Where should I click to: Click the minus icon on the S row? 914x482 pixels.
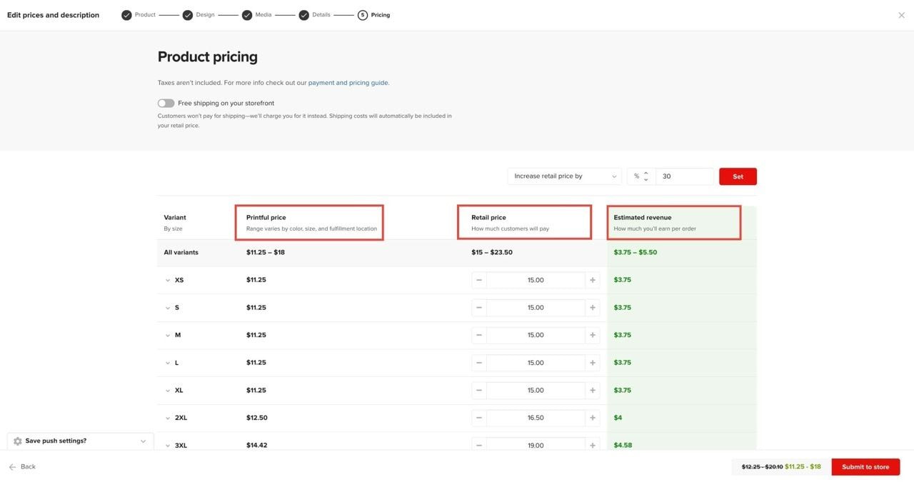[477, 306]
